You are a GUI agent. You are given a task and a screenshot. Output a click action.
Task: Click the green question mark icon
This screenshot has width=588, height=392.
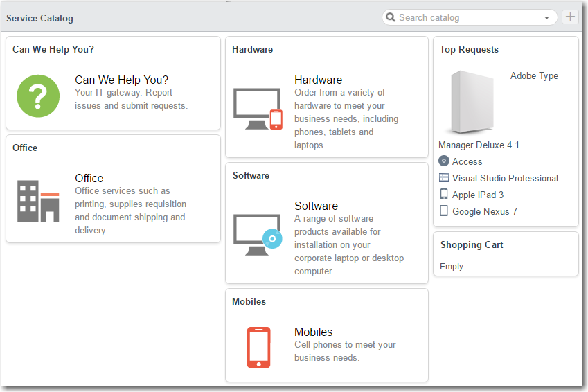pos(37,96)
